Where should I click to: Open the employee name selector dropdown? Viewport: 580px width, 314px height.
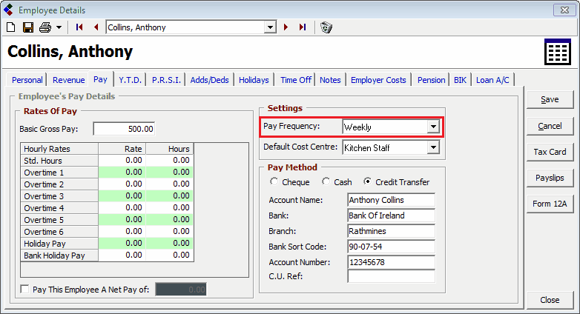pyautogui.click(x=270, y=27)
